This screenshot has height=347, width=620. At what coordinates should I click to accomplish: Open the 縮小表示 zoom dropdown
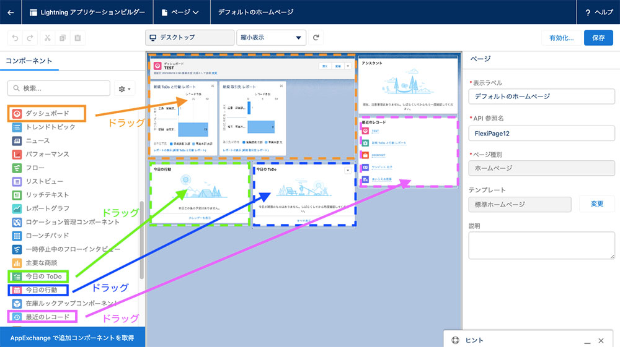point(272,38)
